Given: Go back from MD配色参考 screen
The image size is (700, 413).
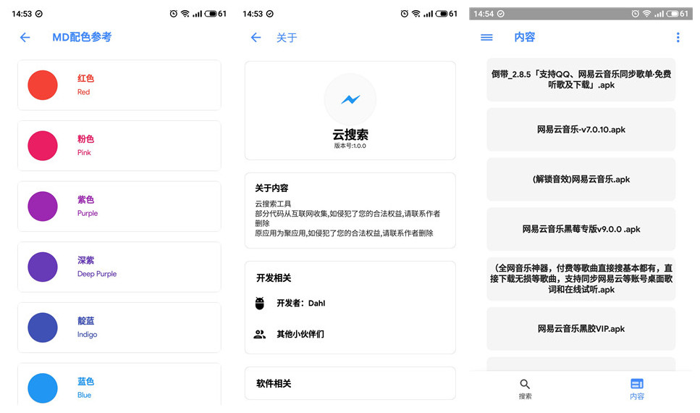Looking at the screenshot, I should point(25,37).
